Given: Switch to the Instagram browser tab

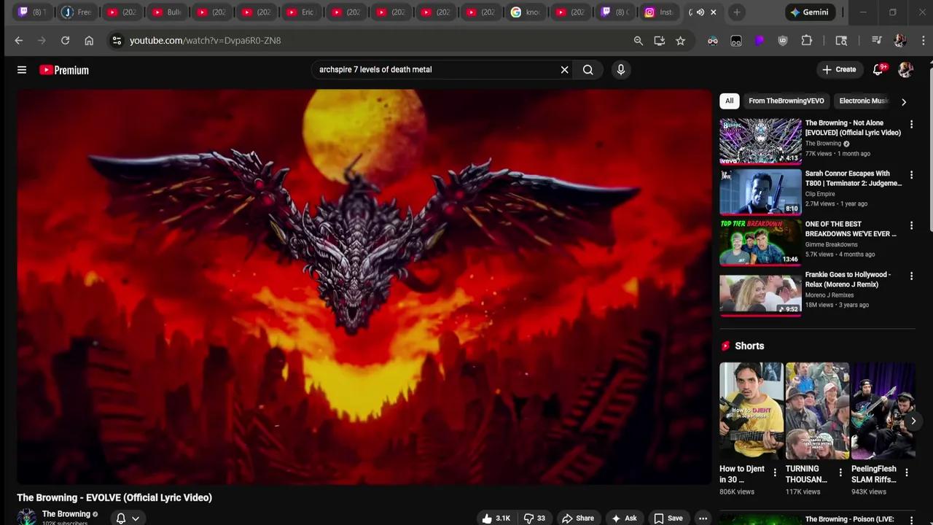Looking at the screenshot, I should click(x=657, y=12).
